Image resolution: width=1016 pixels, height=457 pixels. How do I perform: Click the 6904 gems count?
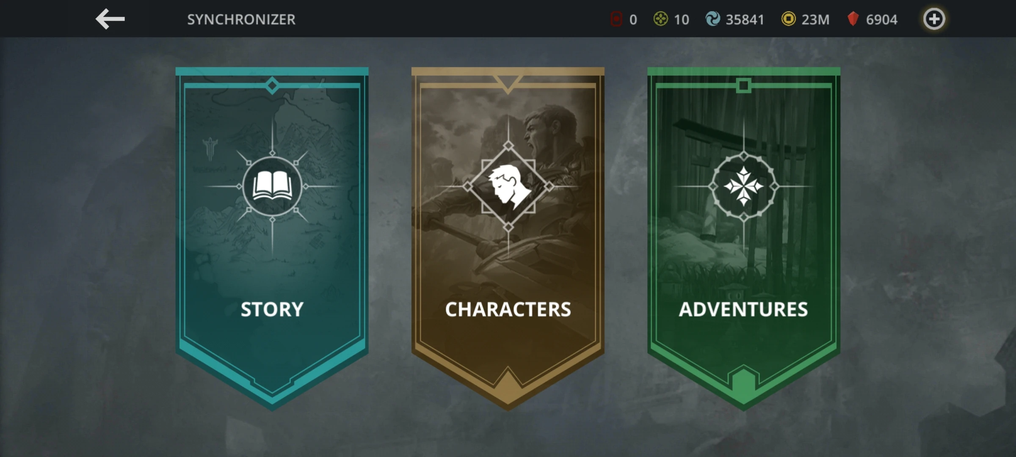click(881, 19)
